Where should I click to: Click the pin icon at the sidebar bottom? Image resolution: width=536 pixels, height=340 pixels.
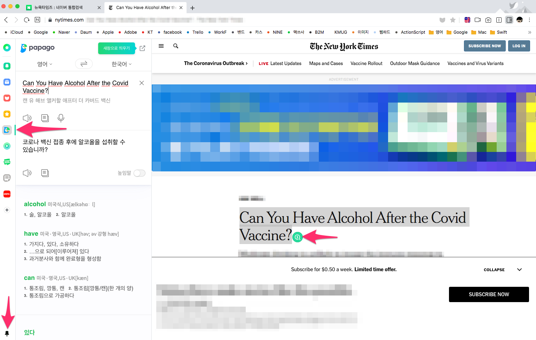(x=7, y=333)
